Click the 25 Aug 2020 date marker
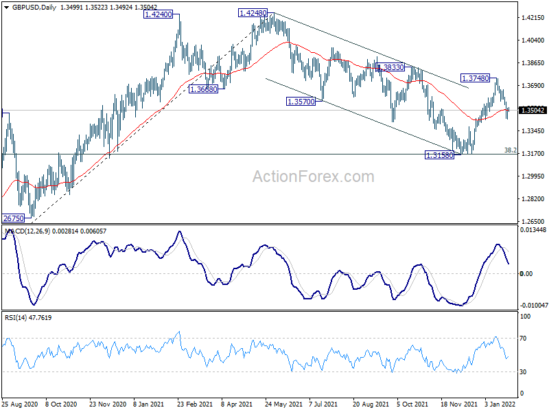The image size is (549, 412). pyautogui.click(x=20, y=404)
